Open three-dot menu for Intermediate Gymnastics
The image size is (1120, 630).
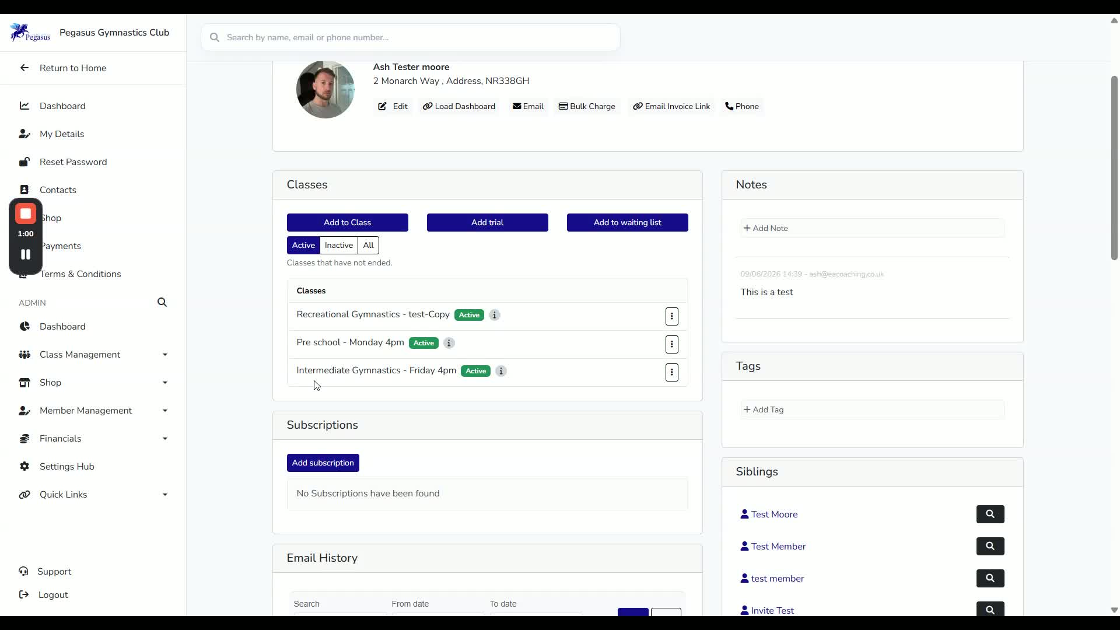click(671, 372)
